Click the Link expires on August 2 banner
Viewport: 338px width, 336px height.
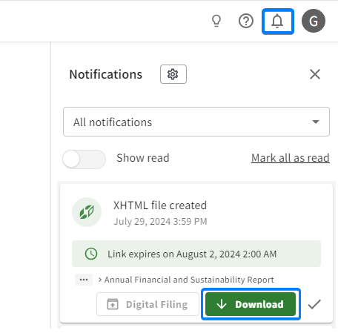coord(196,254)
